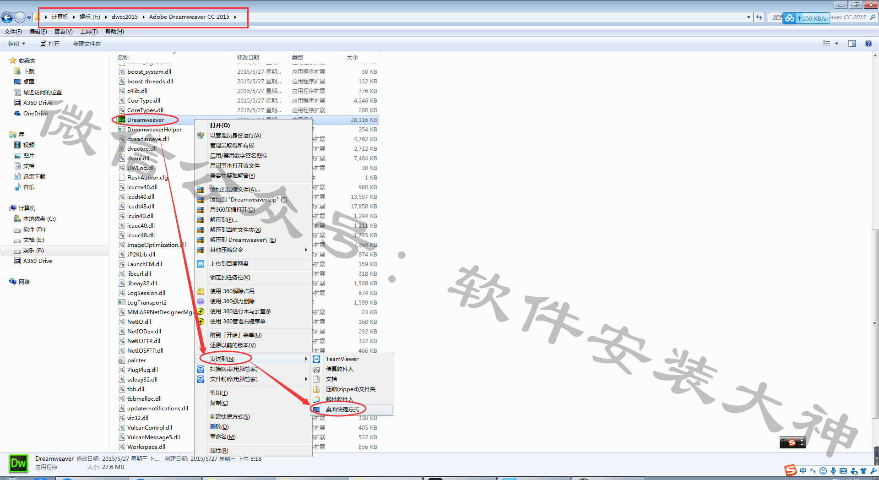Click the Downloads folder icon in favorites

[17, 71]
